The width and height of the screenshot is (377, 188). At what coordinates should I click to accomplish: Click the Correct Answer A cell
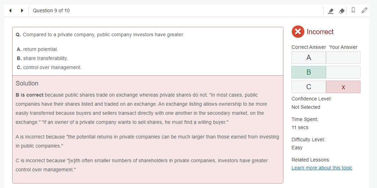[309, 58]
